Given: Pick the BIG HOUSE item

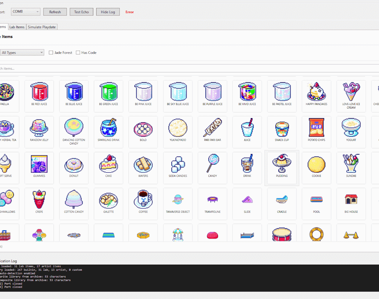Looking at the screenshot, I should point(351,200).
